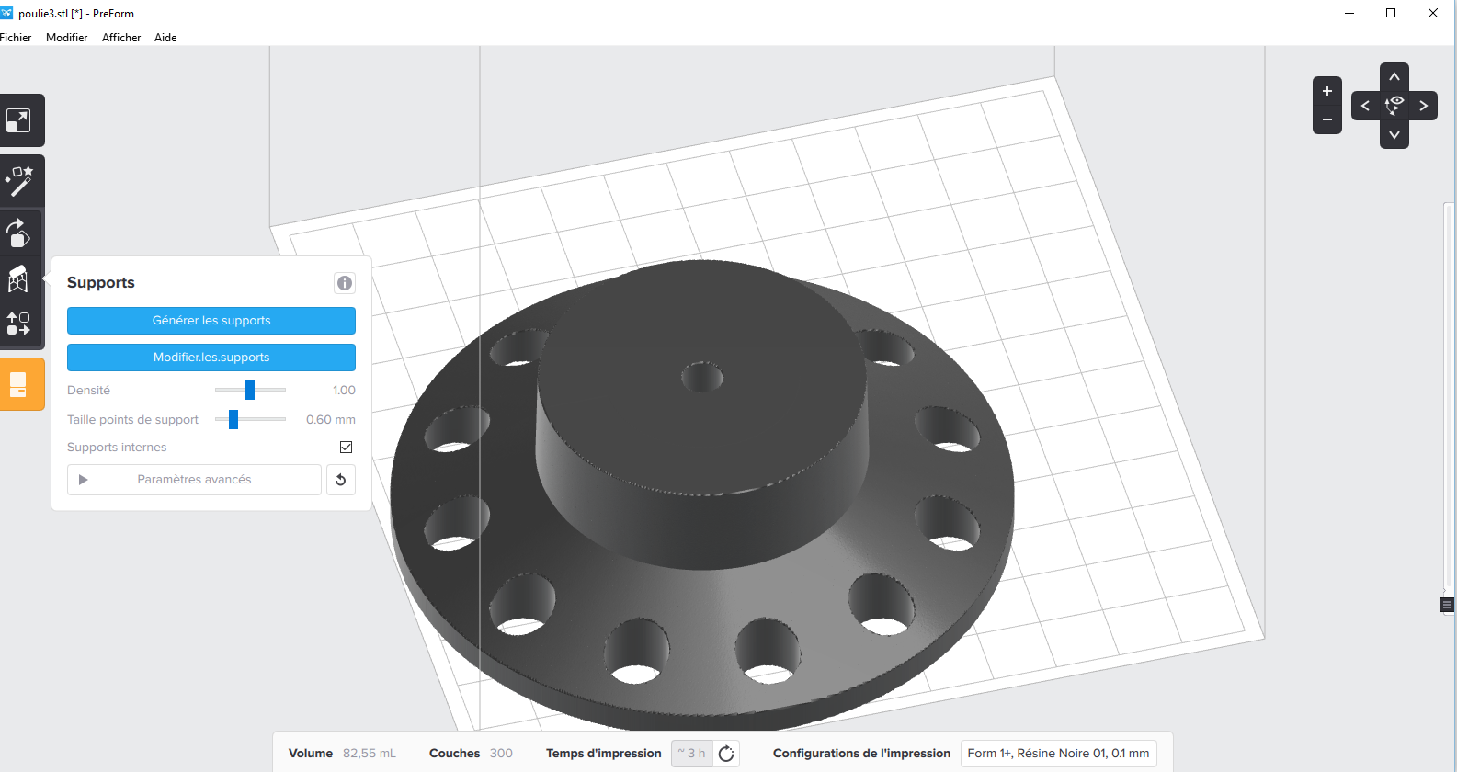Toggle the Supports internes checkbox
This screenshot has height=772, width=1457.
tap(347, 448)
